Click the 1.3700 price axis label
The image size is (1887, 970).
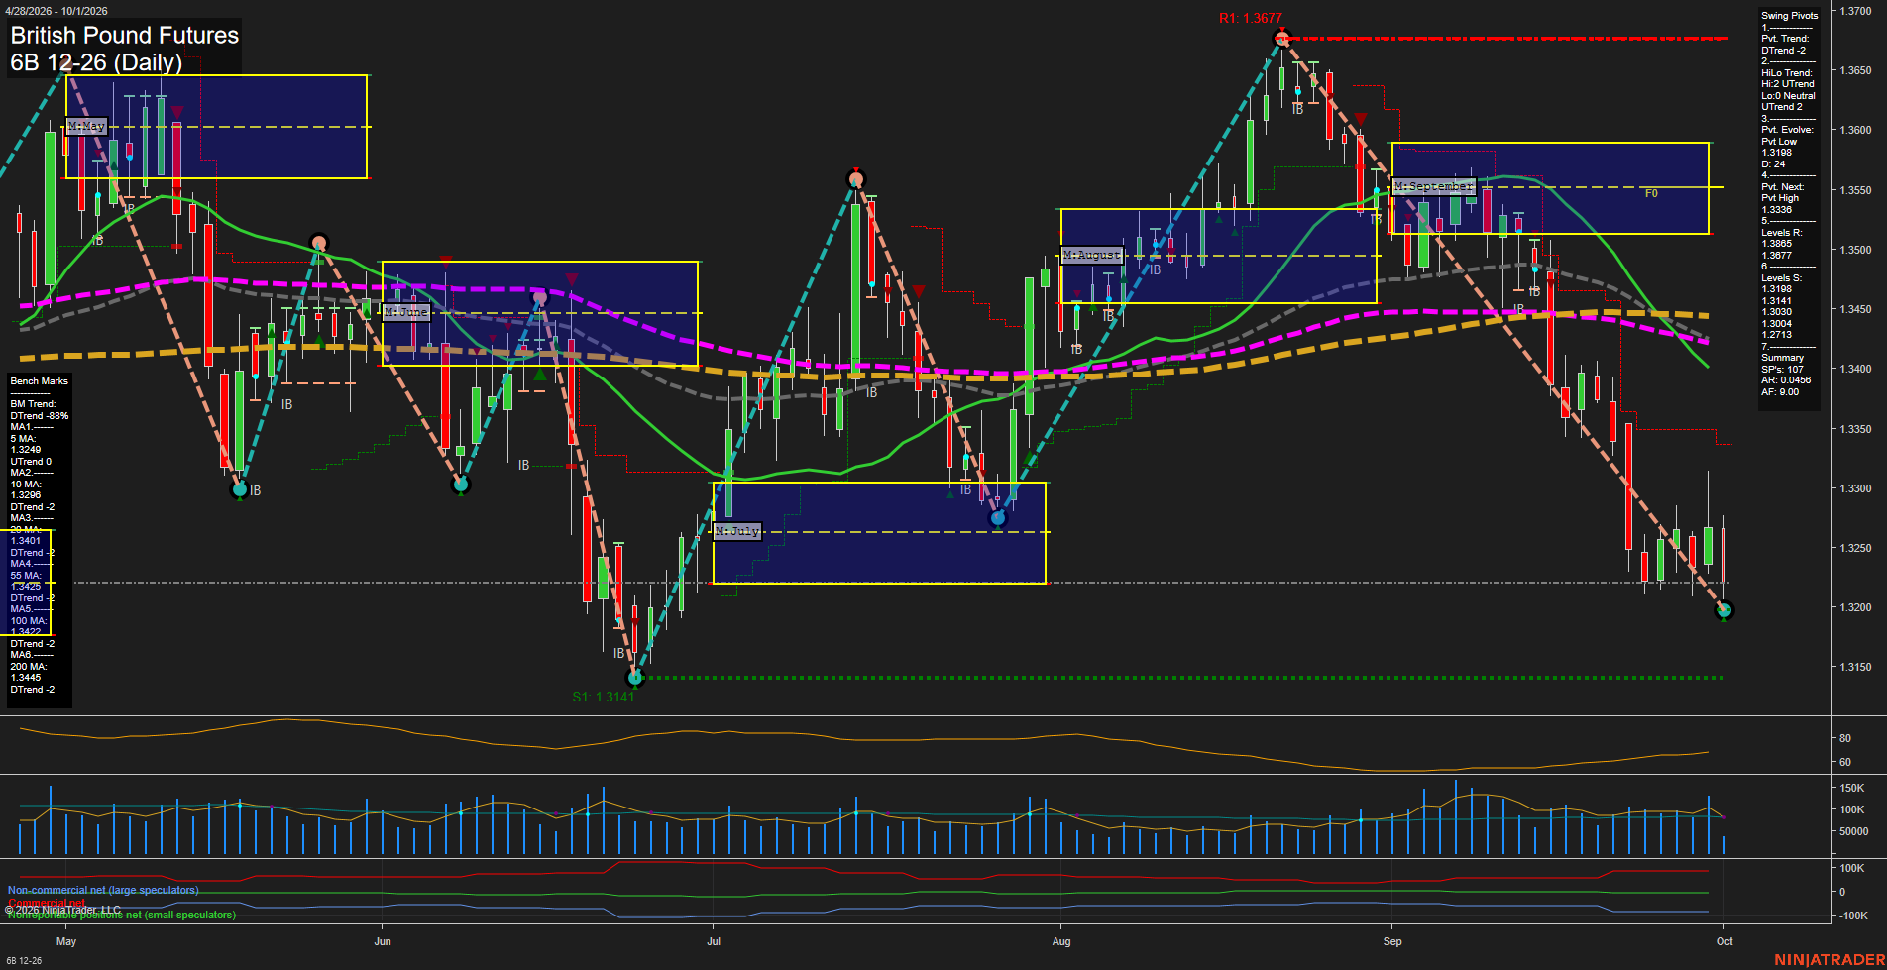[x=1855, y=11]
